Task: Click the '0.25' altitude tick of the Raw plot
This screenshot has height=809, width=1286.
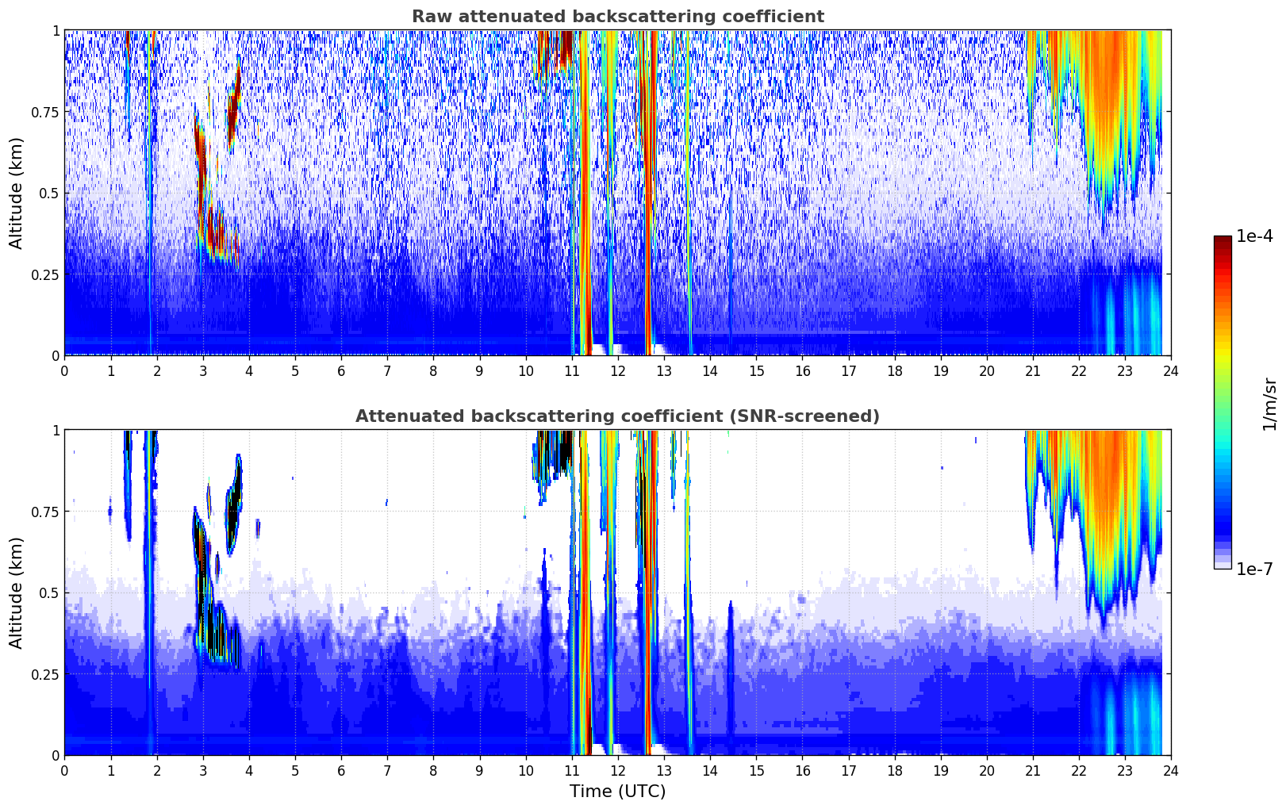Action: 46,274
